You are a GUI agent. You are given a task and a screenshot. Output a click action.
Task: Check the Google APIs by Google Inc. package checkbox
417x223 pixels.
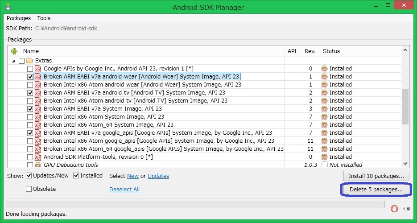coord(30,69)
